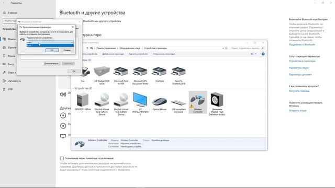The width and height of the screenshot is (335, 188).
Task: Select the Microsoft Print to PDF printer
Action: (121, 71)
